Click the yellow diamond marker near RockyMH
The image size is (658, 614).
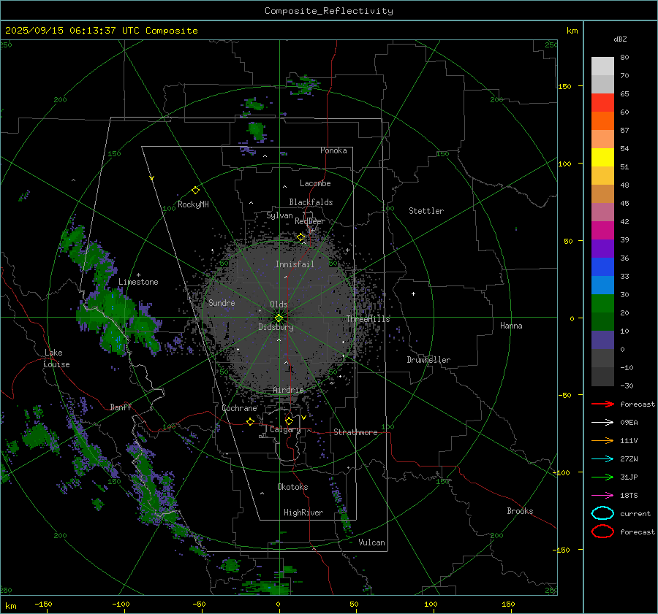(195, 191)
